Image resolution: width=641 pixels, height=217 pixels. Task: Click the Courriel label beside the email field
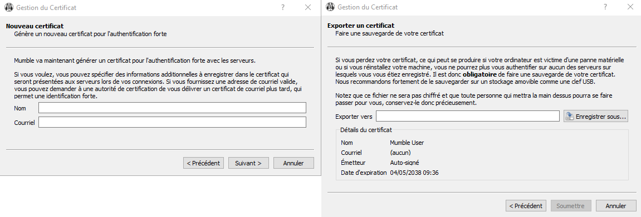25,122
